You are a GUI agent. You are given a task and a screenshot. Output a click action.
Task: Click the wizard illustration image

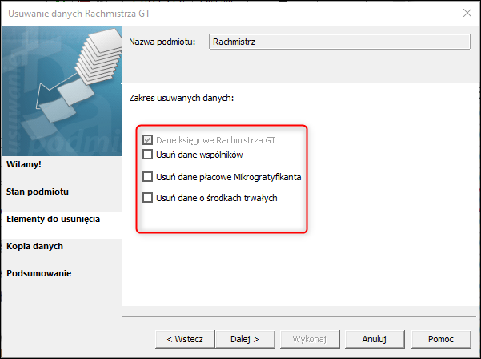click(62, 91)
